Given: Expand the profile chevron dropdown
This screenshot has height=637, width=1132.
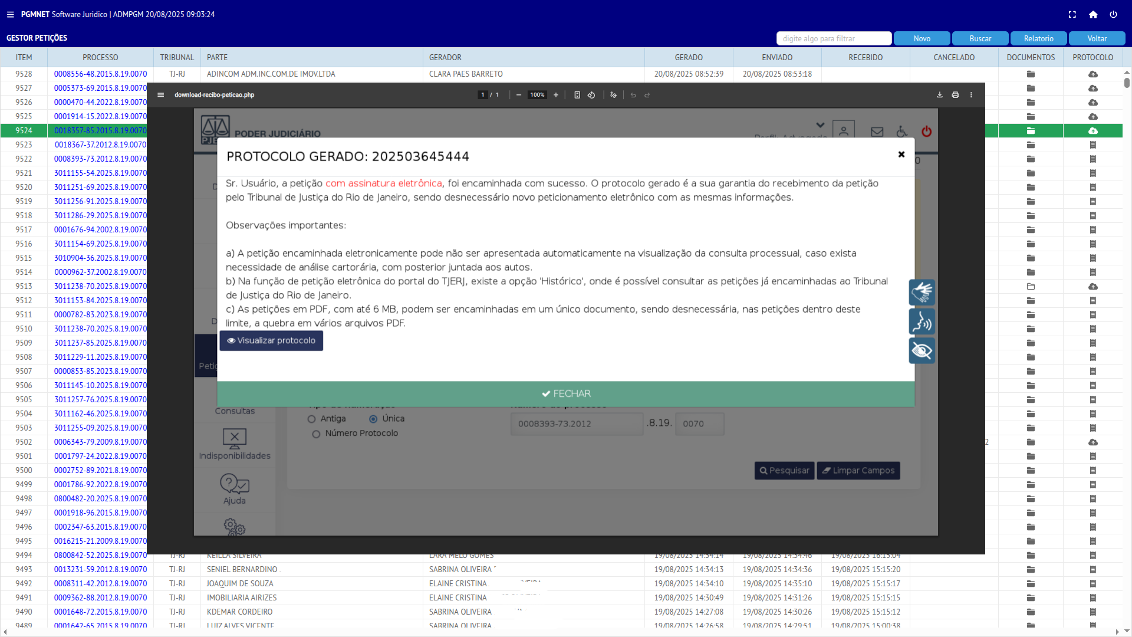Looking at the screenshot, I should [820, 125].
